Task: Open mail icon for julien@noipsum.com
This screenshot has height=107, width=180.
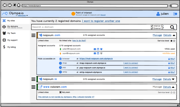Action: click(x=95, y=49)
